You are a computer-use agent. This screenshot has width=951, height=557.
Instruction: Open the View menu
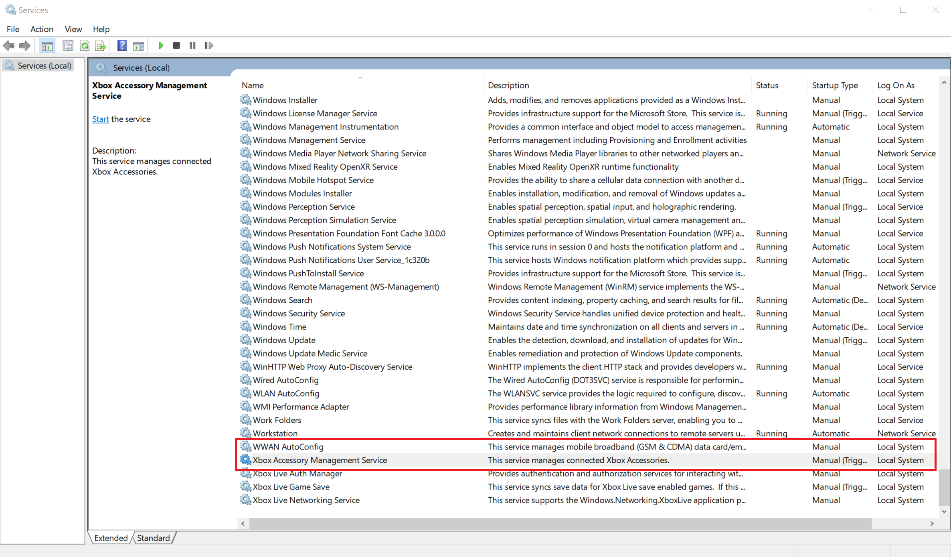73,29
